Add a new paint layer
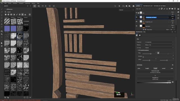 click(164, 9)
